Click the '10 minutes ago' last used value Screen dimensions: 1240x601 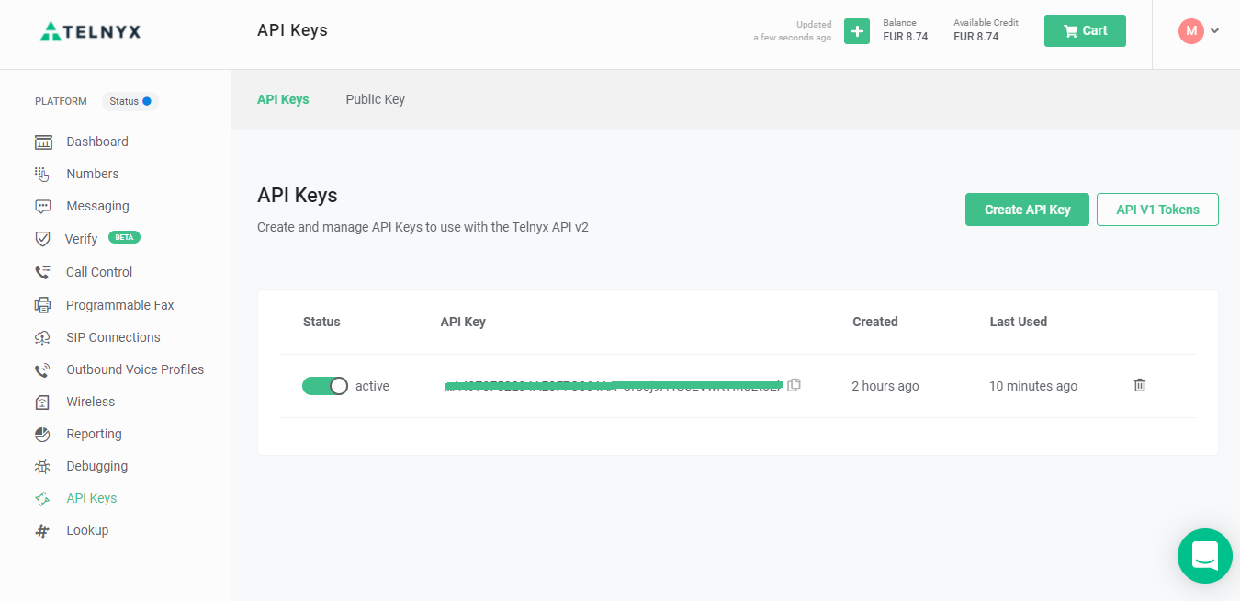1033,386
